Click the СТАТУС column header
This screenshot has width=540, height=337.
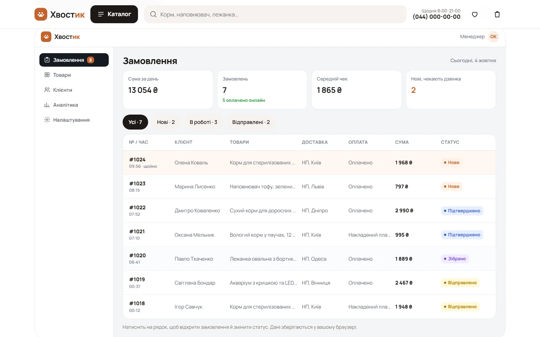point(450,142)
